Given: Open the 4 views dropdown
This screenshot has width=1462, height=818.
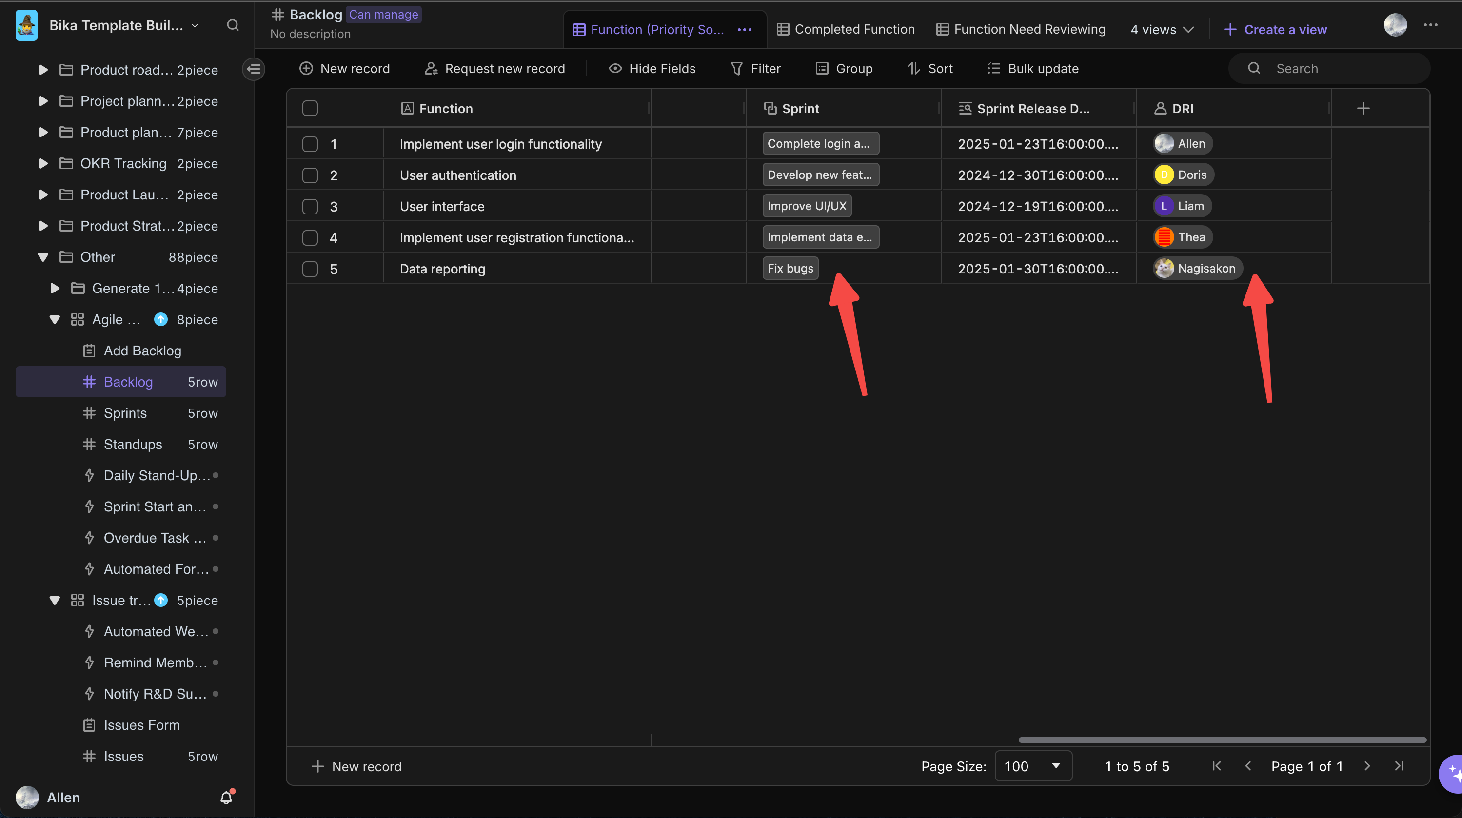Looking at the screenshot, I should pos(1162,30).
